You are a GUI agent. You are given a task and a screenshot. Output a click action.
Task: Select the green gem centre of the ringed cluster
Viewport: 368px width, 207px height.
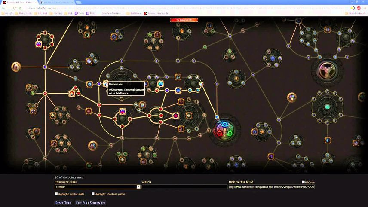(327, 107)
